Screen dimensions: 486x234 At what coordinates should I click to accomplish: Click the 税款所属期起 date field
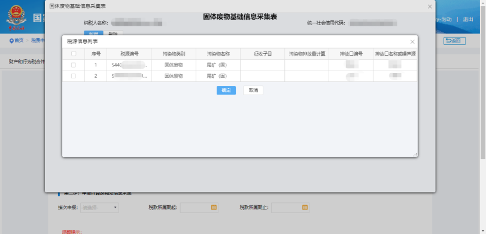199,208
